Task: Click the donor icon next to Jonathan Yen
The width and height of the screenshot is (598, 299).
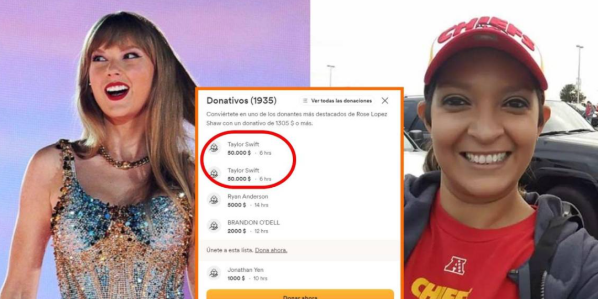Action: [214, 273]
